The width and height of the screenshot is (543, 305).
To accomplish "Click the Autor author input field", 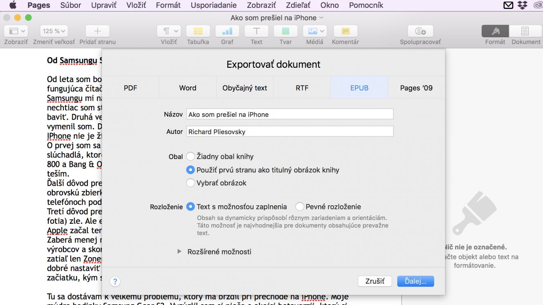I will [x=290, y=131].
